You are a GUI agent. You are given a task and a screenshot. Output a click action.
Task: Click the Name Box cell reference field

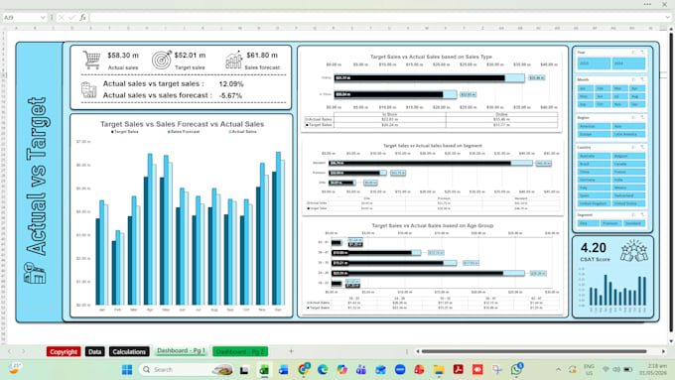(22, 18)
